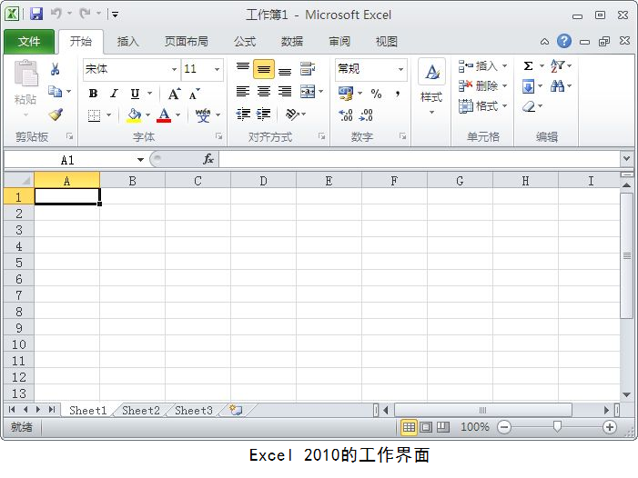638x478 pixels.
Task: Apply percent style with the % icon
Action: (x=376, y=94)
